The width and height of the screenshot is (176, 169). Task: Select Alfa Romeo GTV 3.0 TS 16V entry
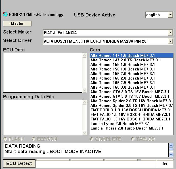[131, 96]
